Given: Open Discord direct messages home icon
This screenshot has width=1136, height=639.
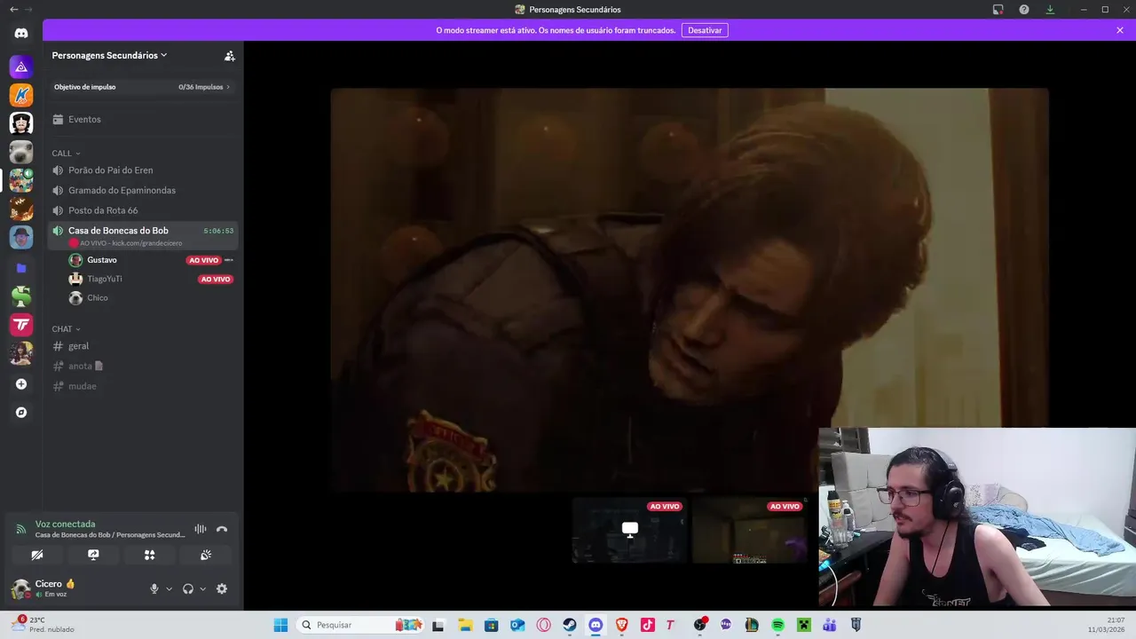Looking at the screenshot, I should [21, 33].
